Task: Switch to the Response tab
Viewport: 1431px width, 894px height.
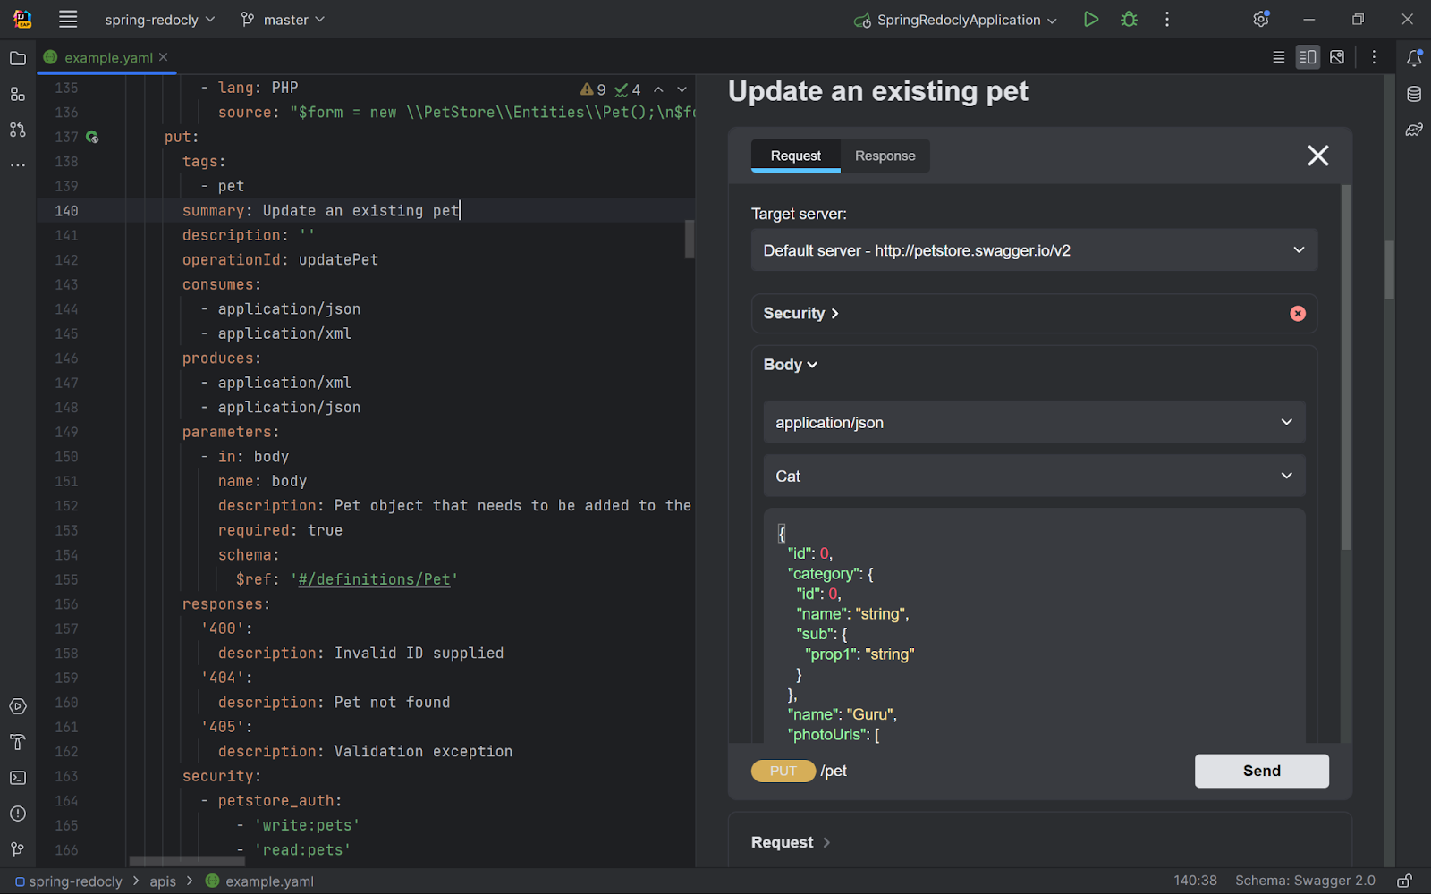Action: (885, 156)
